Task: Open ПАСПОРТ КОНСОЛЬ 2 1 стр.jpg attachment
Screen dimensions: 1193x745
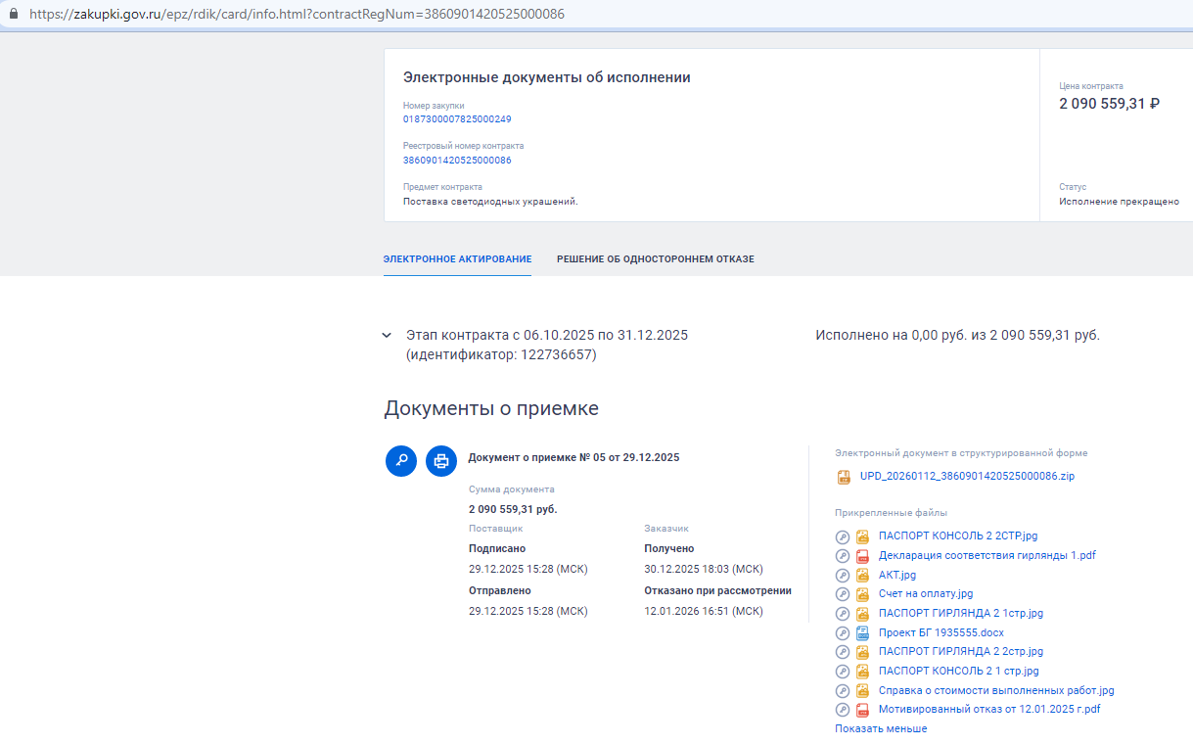Action: (x=959, y=671)
